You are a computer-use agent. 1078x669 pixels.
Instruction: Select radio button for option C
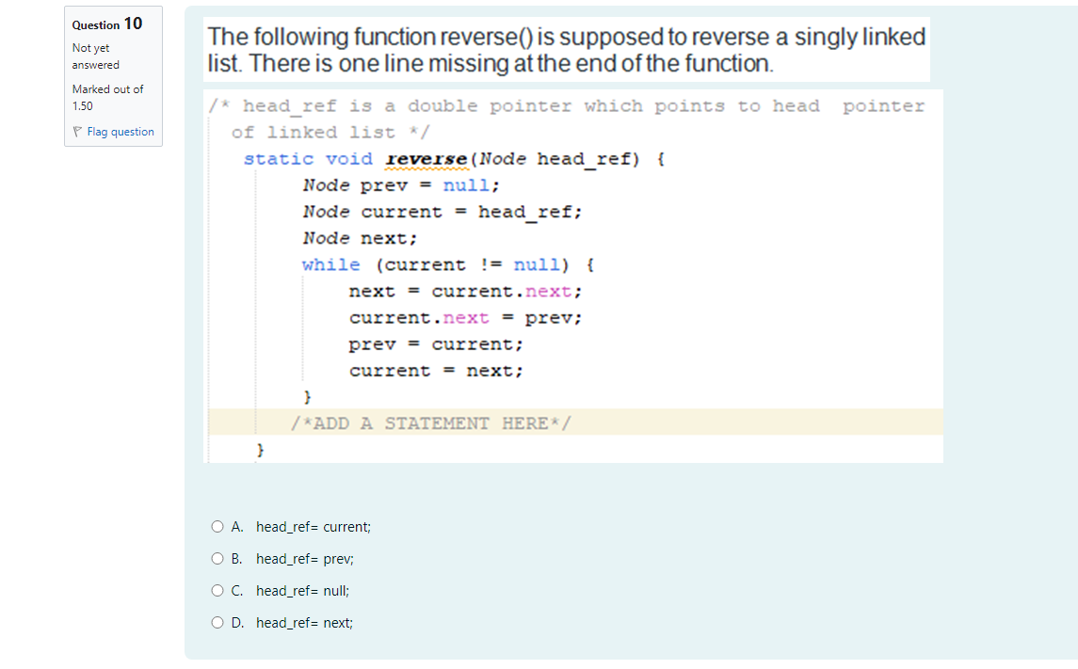pyautogui.click(x=217, y=590)
